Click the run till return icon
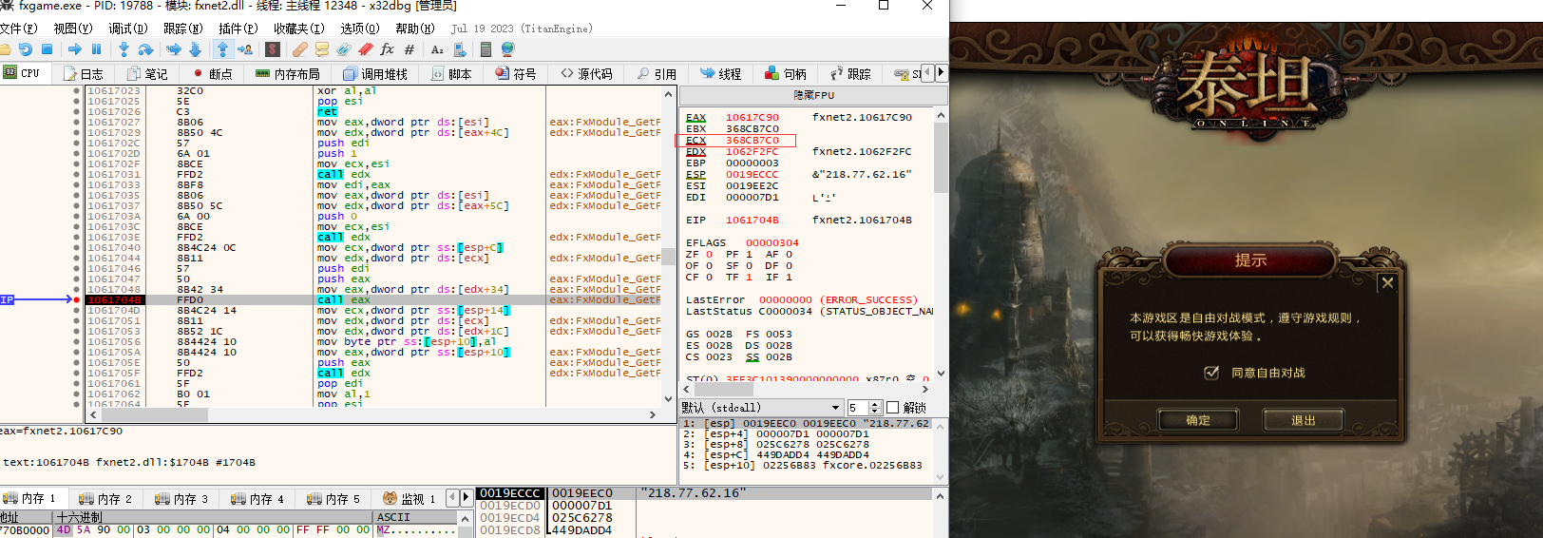 point(222,49)
